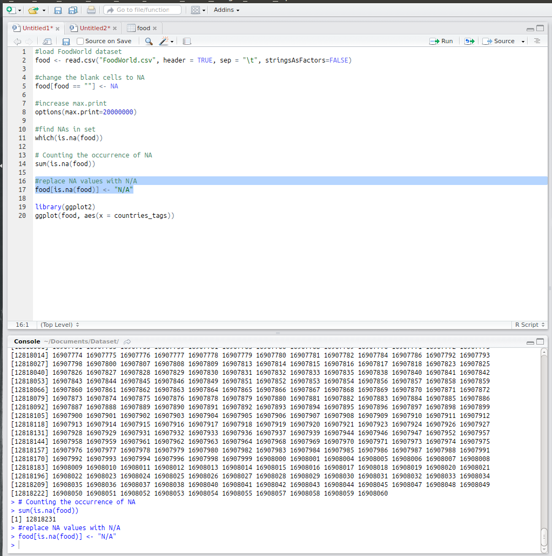Run the selected lines

pyautogui.click(x=441, y=41)
